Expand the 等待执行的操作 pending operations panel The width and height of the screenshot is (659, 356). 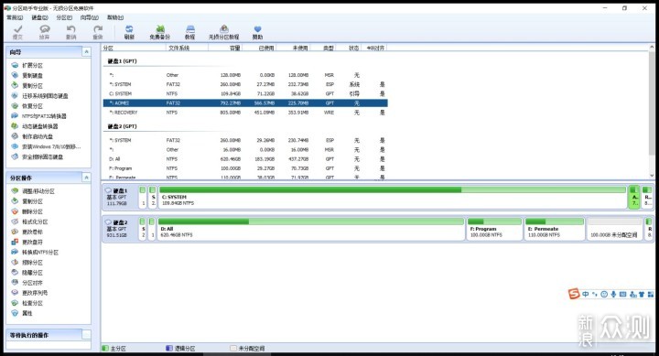86,335
